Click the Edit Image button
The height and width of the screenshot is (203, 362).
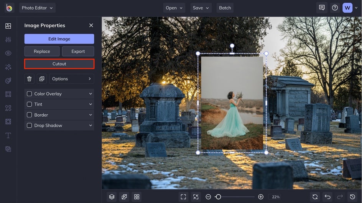pos(59,39)
